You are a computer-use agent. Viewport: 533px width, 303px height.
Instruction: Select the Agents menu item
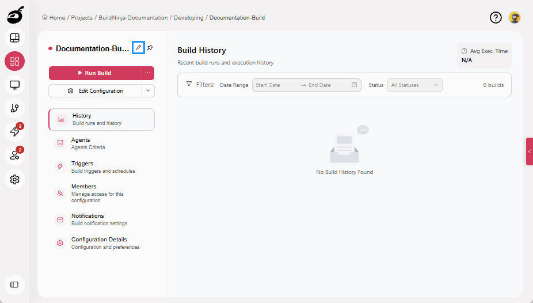click(102, 143)
